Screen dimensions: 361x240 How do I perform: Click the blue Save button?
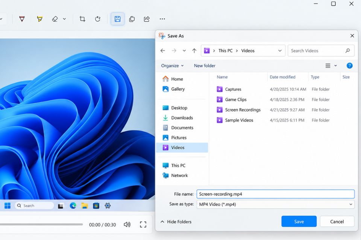[299, 221]
